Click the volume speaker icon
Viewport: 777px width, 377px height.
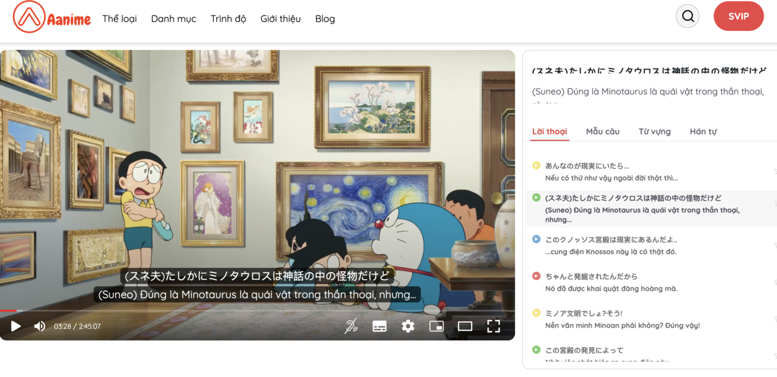pyautogui.click(x=39, y=326)
